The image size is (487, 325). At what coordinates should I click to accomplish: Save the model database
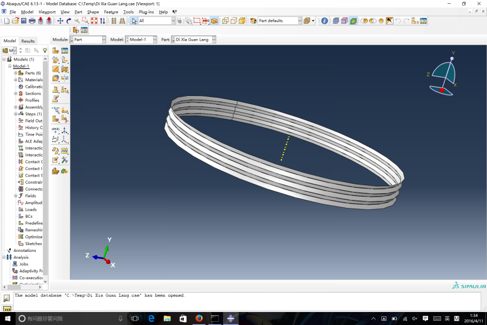point(23,21)
